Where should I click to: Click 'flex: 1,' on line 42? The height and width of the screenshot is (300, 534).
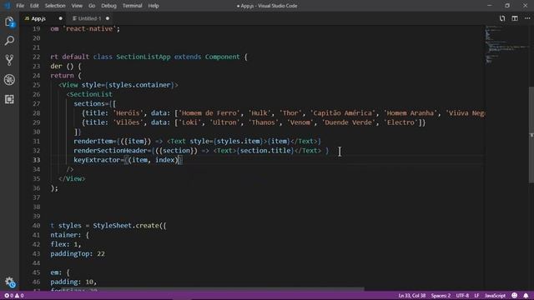point(66,244)
